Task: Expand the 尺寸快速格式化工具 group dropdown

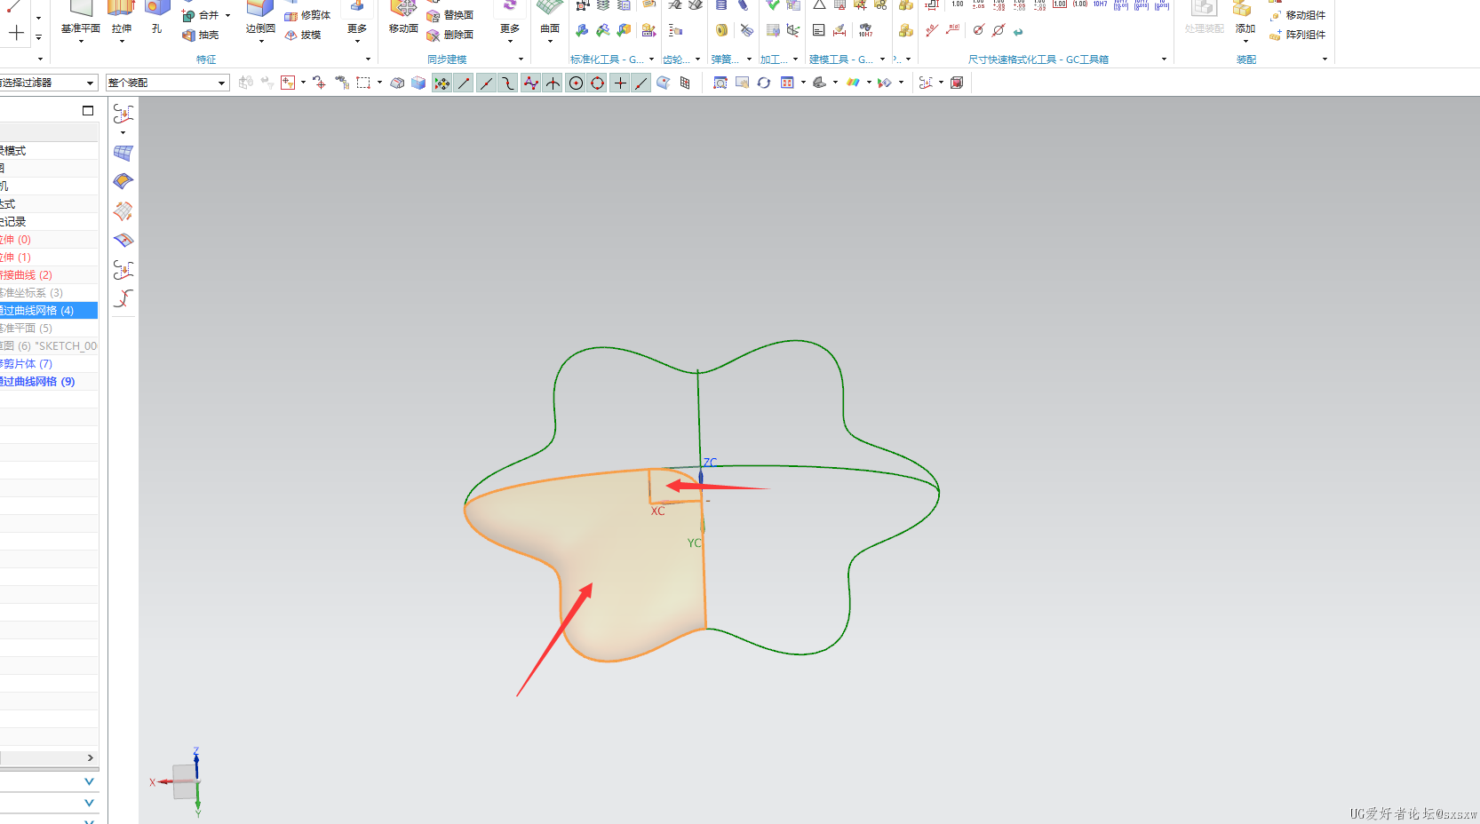Action: tap(1164, 59)
